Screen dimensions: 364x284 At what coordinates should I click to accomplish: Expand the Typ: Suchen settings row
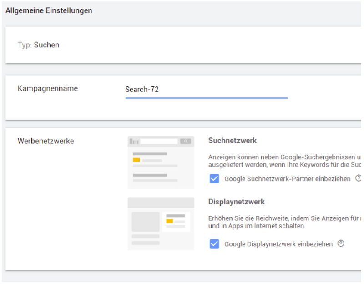[182, 45]
